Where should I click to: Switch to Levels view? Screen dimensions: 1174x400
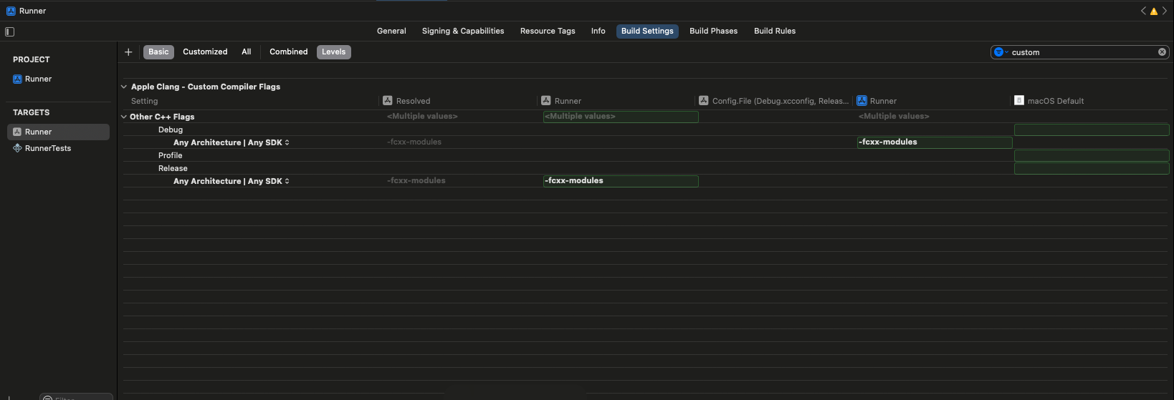333,52
